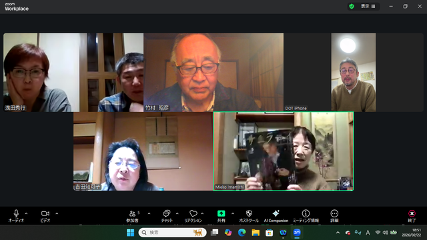
Task: Click the taskbar 検索 search box
Action: [x=172, y=233]
